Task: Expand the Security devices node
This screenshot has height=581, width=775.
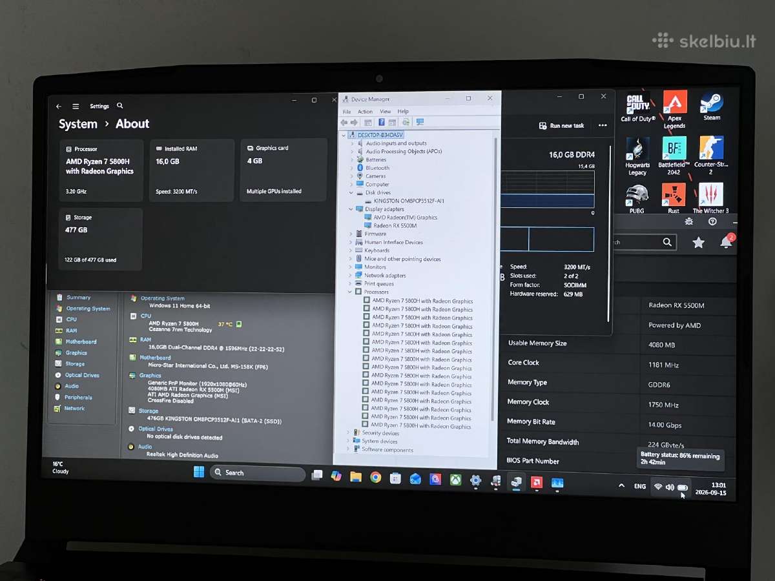Action: click(x=348, y=433)
